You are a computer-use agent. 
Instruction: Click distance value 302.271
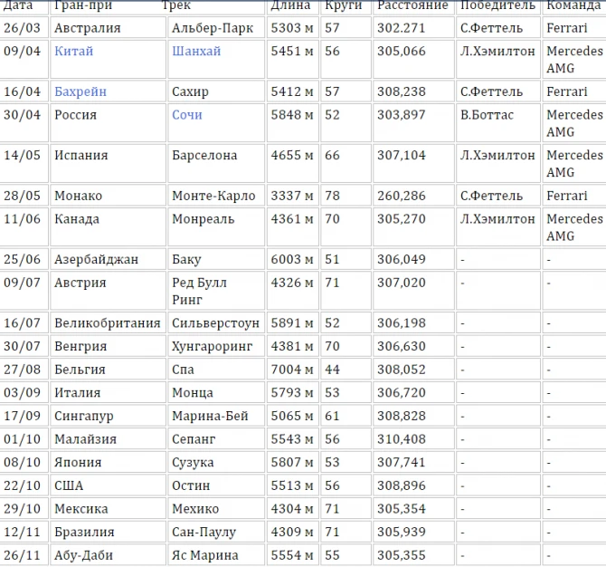click(402, 28)
